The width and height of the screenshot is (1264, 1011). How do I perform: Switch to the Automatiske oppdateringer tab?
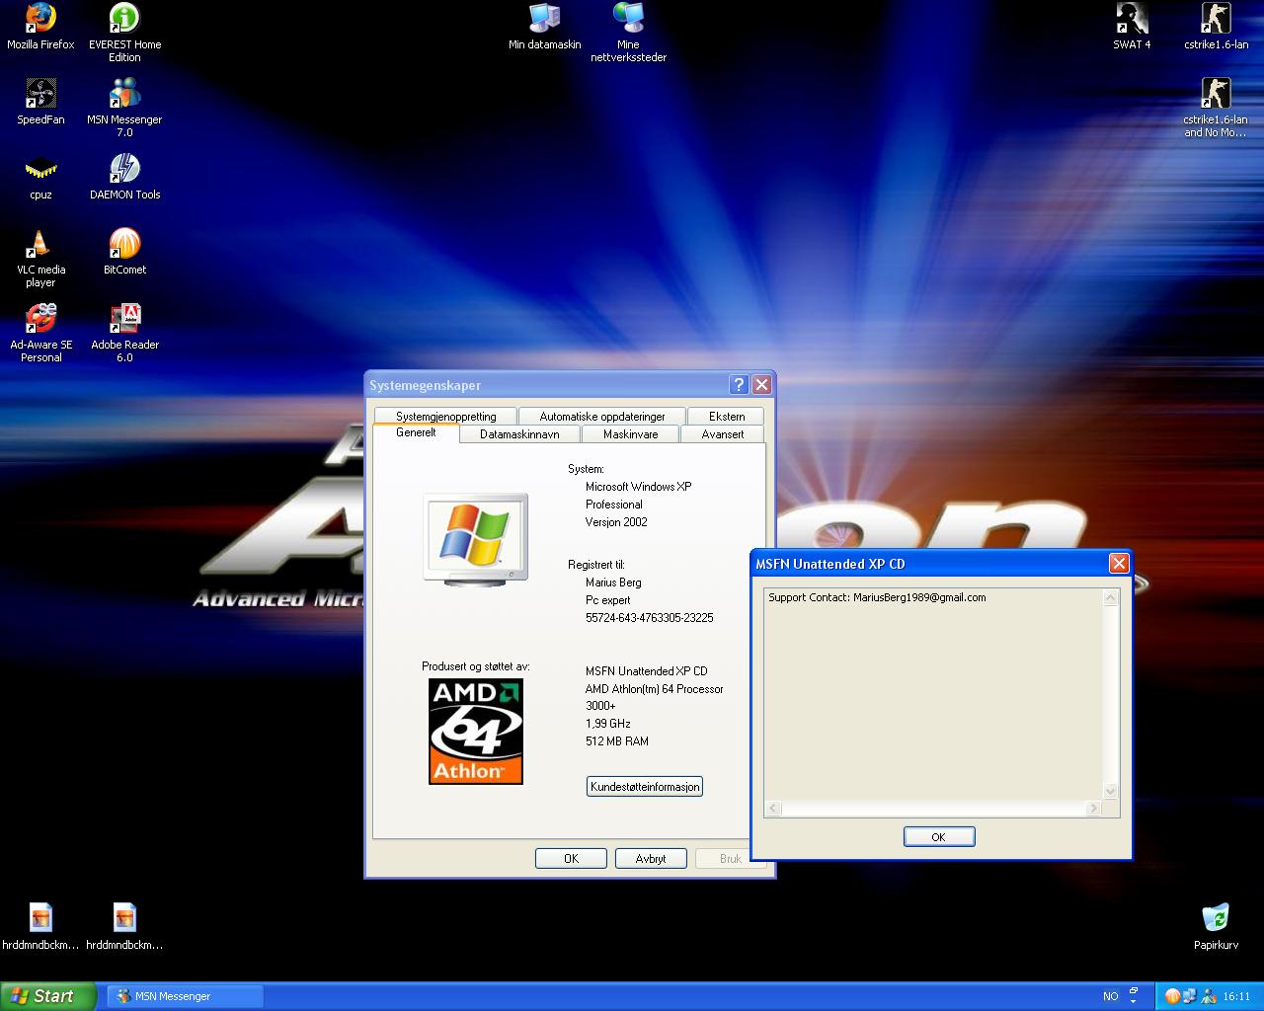click(x=601, y=417)
